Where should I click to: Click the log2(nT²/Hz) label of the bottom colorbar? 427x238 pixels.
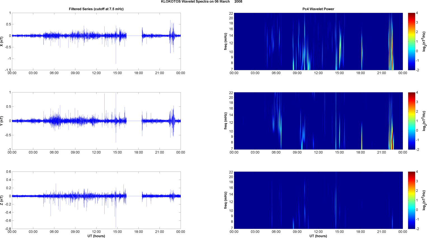click(x=424, y=200)
